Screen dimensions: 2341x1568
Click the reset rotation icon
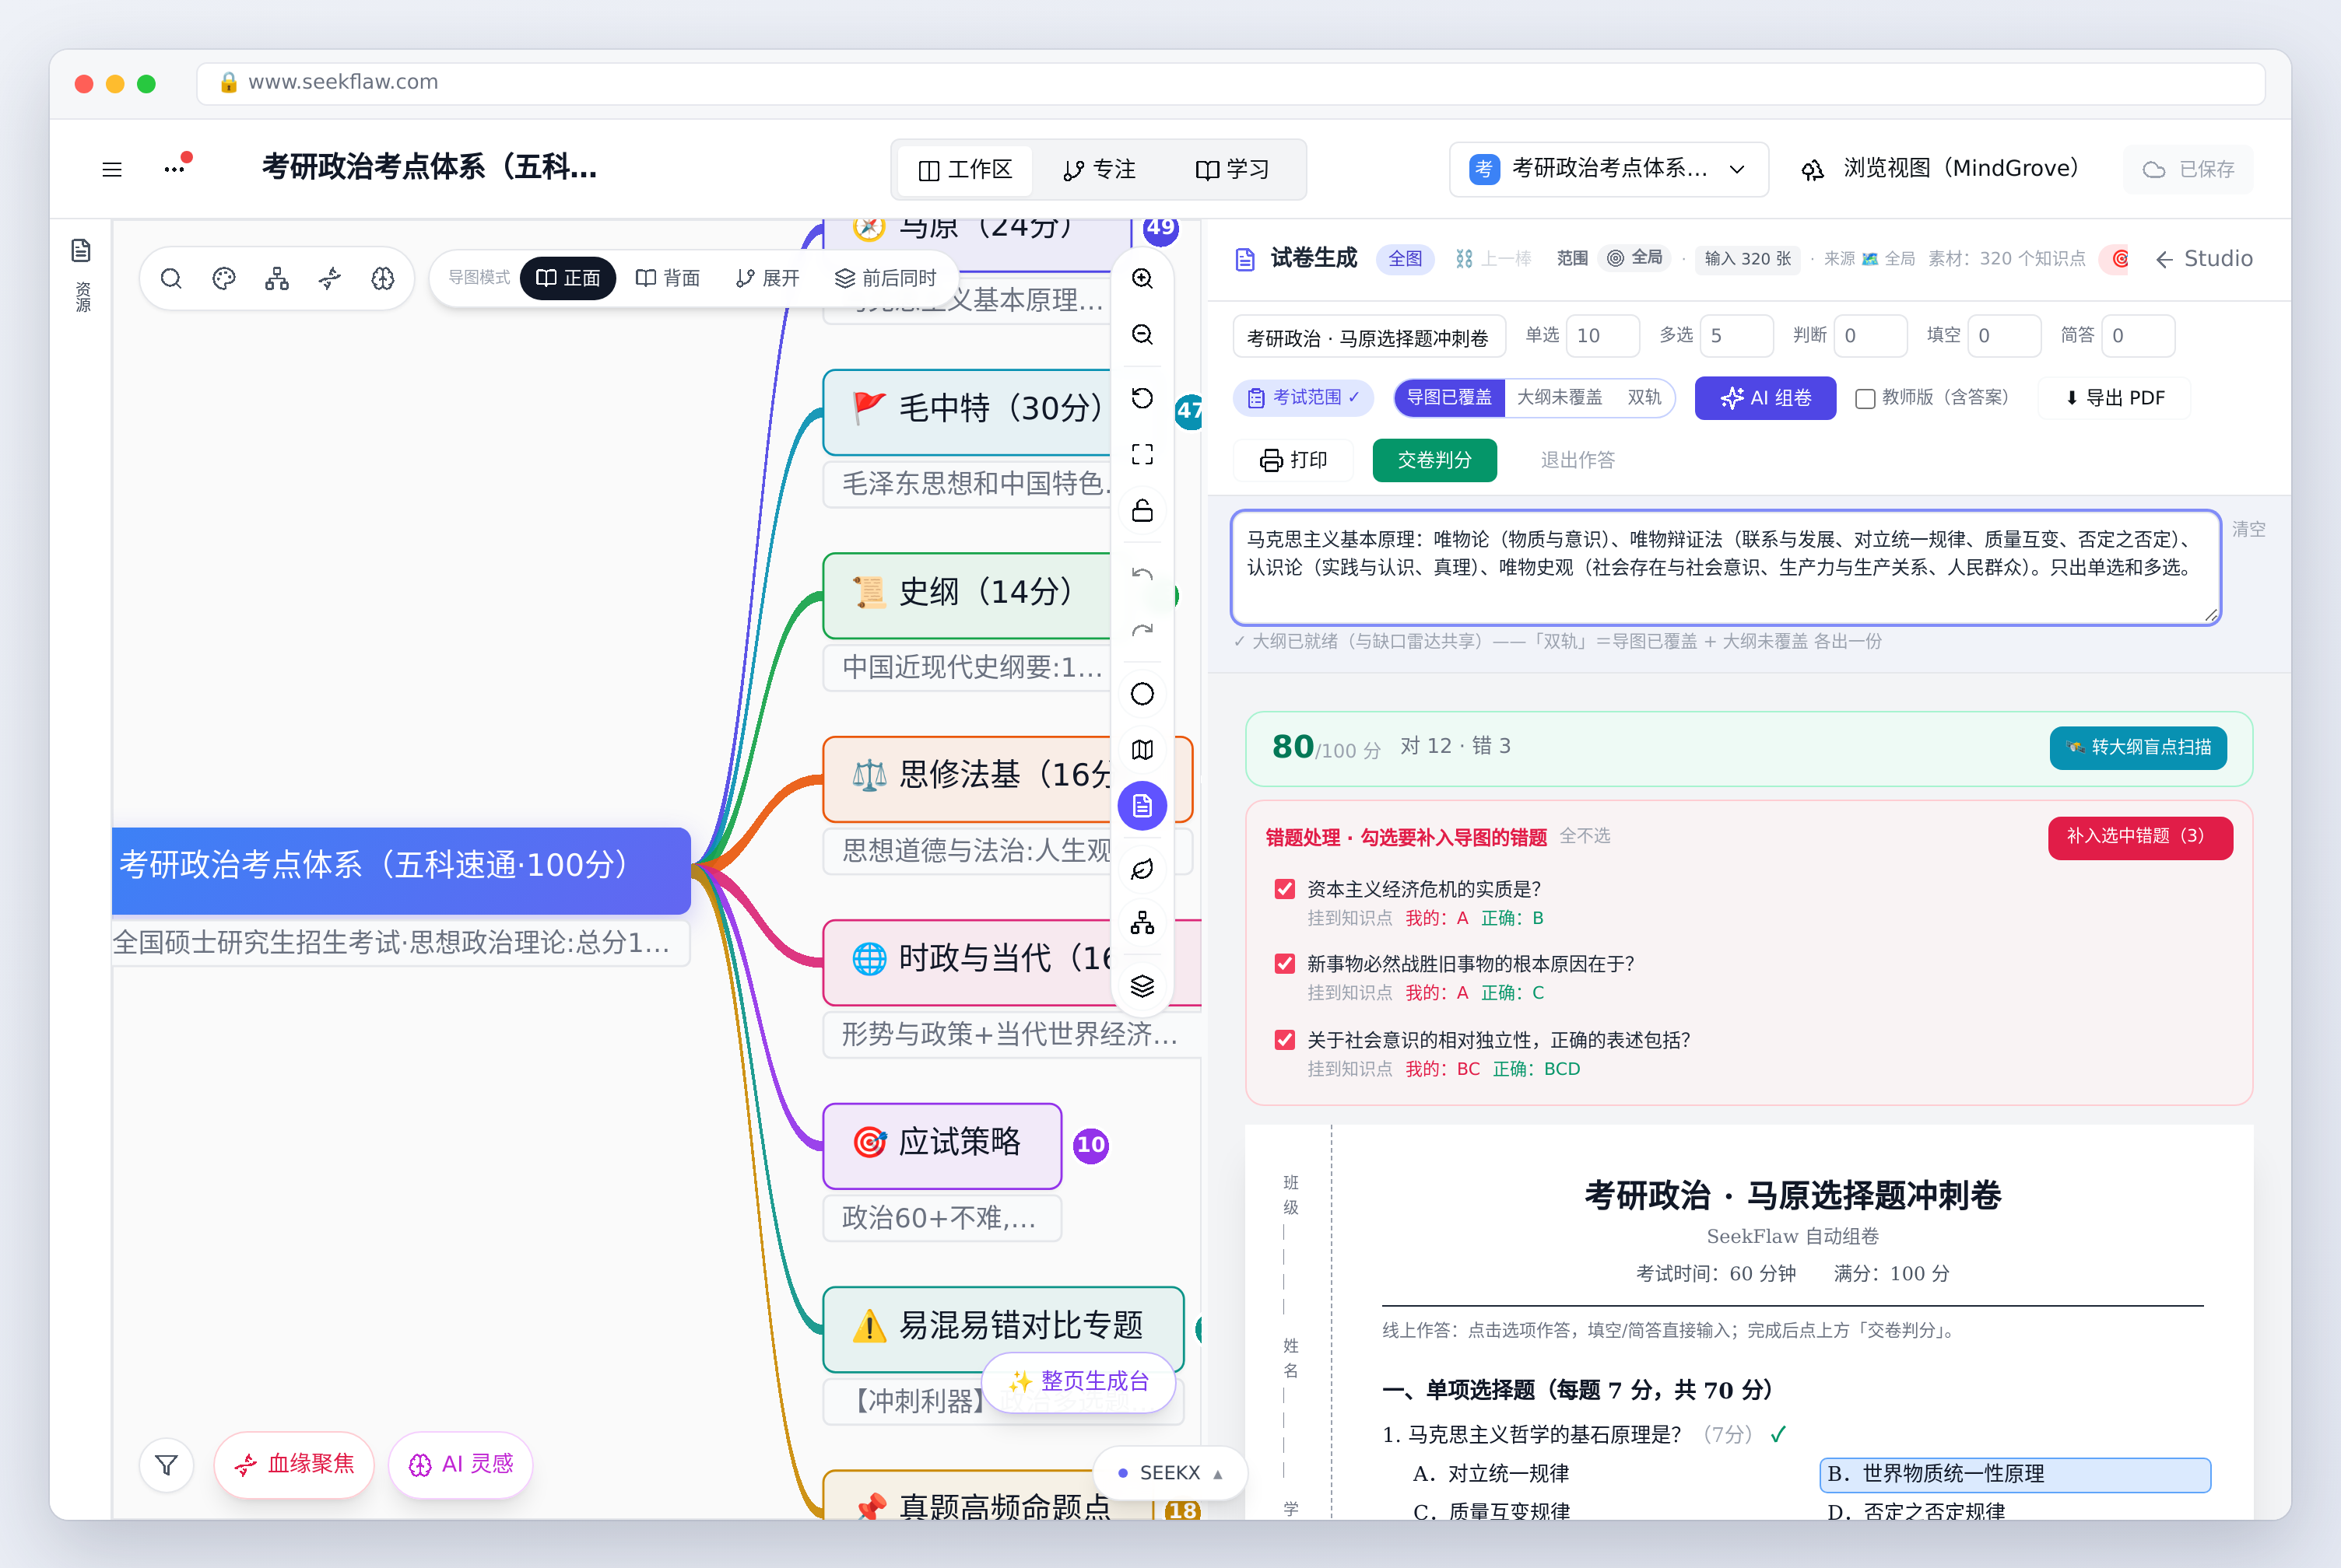(1142, 398)
